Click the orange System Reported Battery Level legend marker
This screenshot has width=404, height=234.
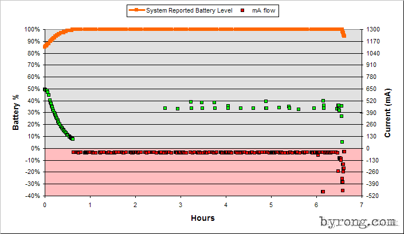[x=136, y=10]
